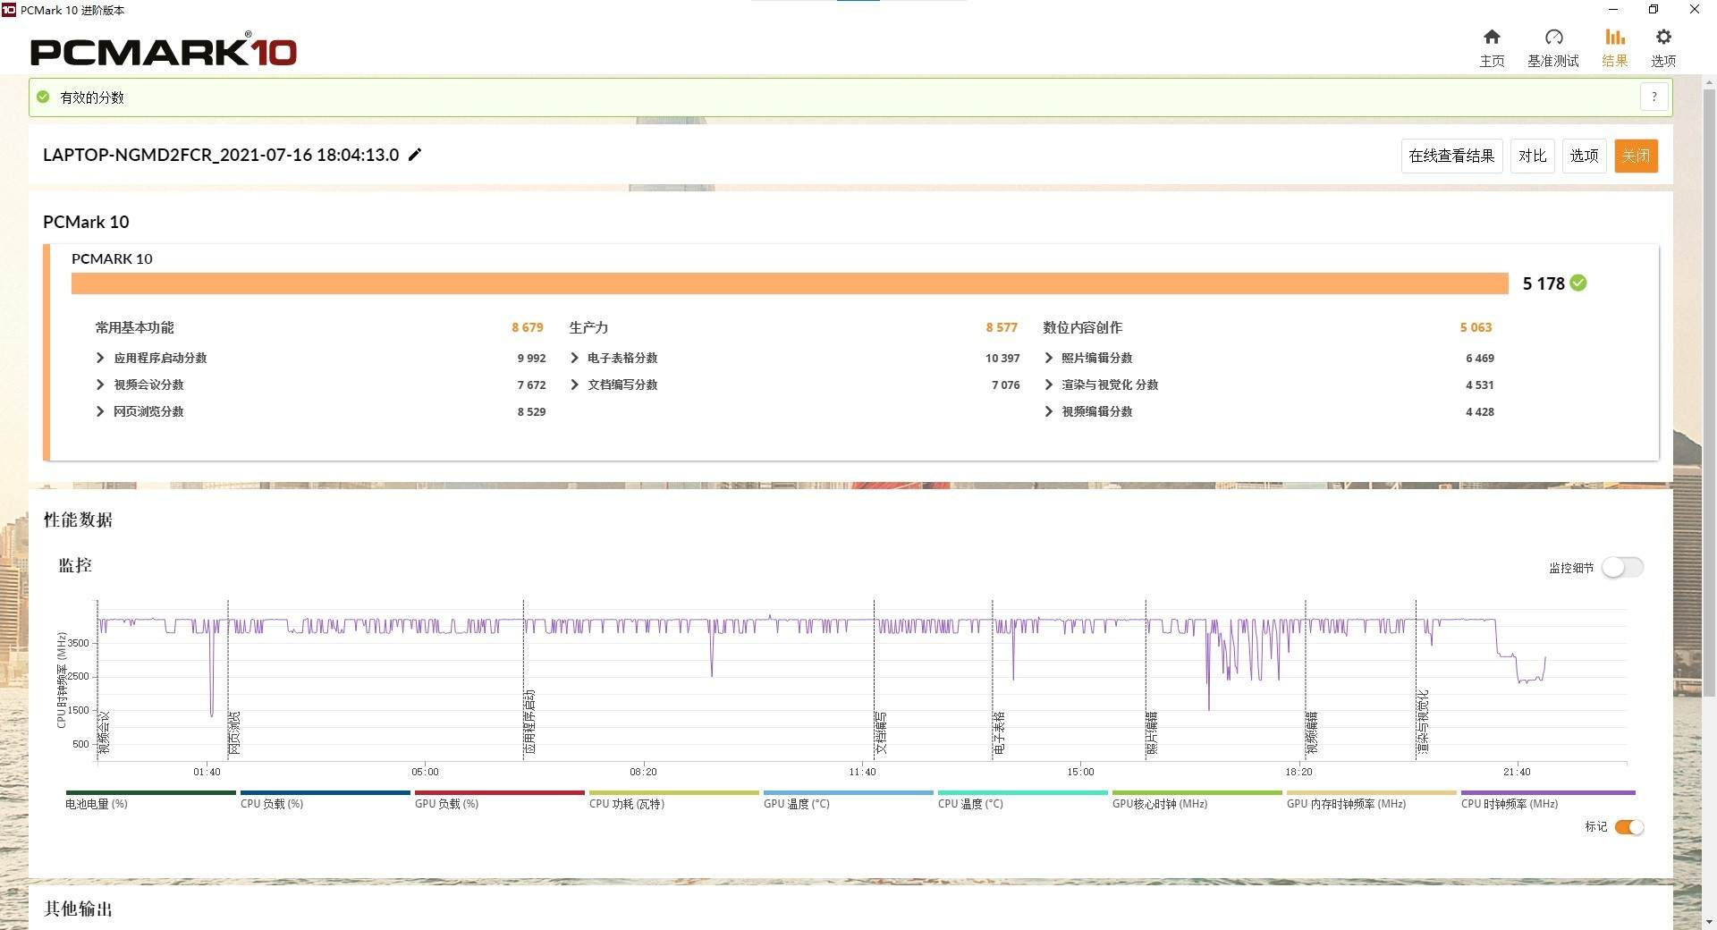Click the 其他输出 section heading
This screenshot has height=930, width=1717.
tap(79, 909)
